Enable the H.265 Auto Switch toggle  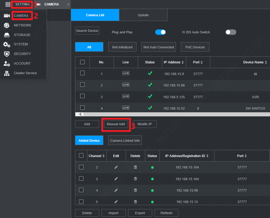(x=231, y=32)
